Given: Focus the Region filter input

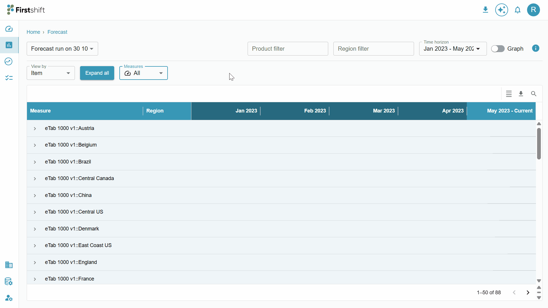Looking at the screenshot, I should click(374, 49).
